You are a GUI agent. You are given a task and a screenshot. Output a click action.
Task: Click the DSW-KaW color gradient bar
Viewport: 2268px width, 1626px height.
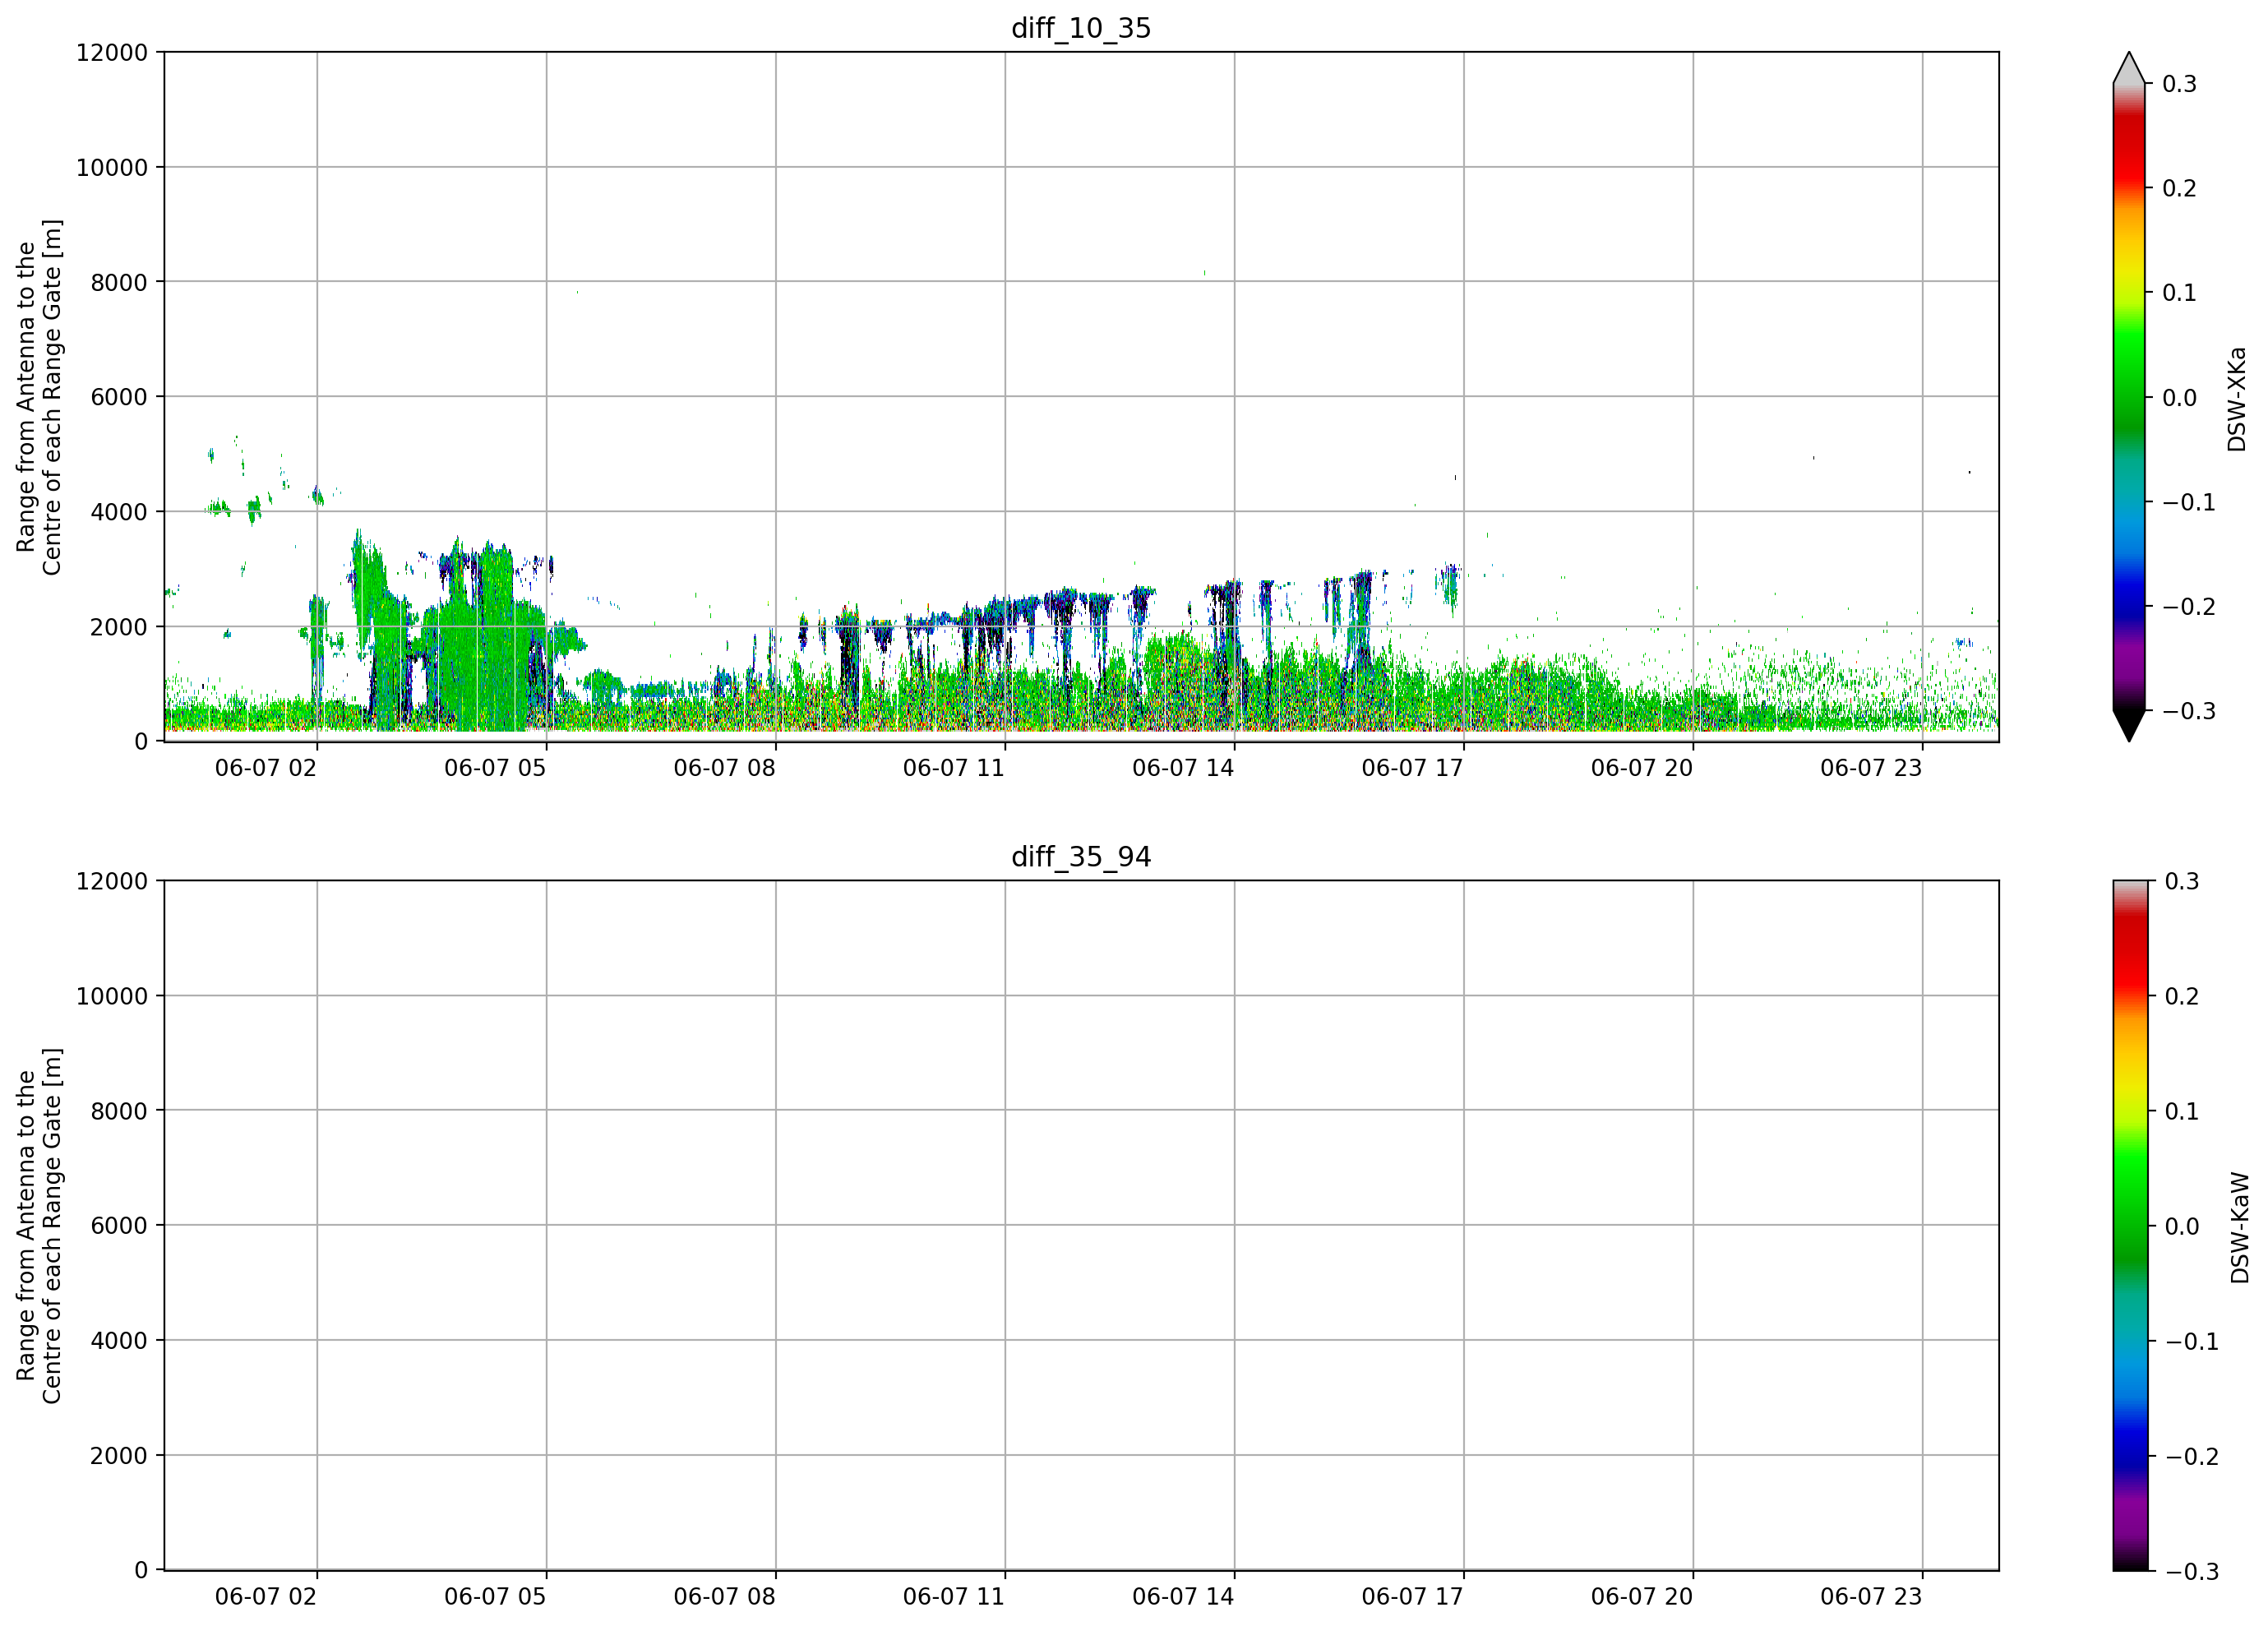point(2129,1225)
